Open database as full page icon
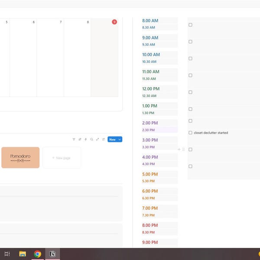Viewport: 260px width, 260px height. pos(97,139)
